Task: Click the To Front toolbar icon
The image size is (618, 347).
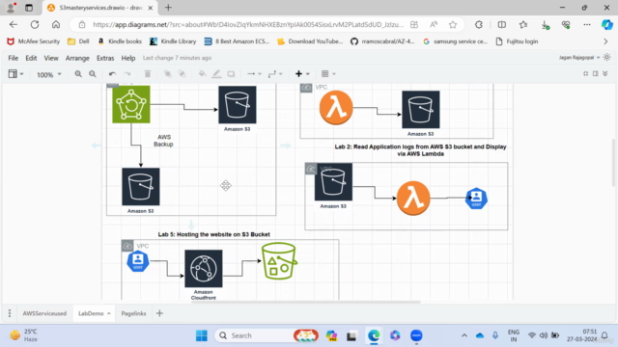Action: coord(167,74)
